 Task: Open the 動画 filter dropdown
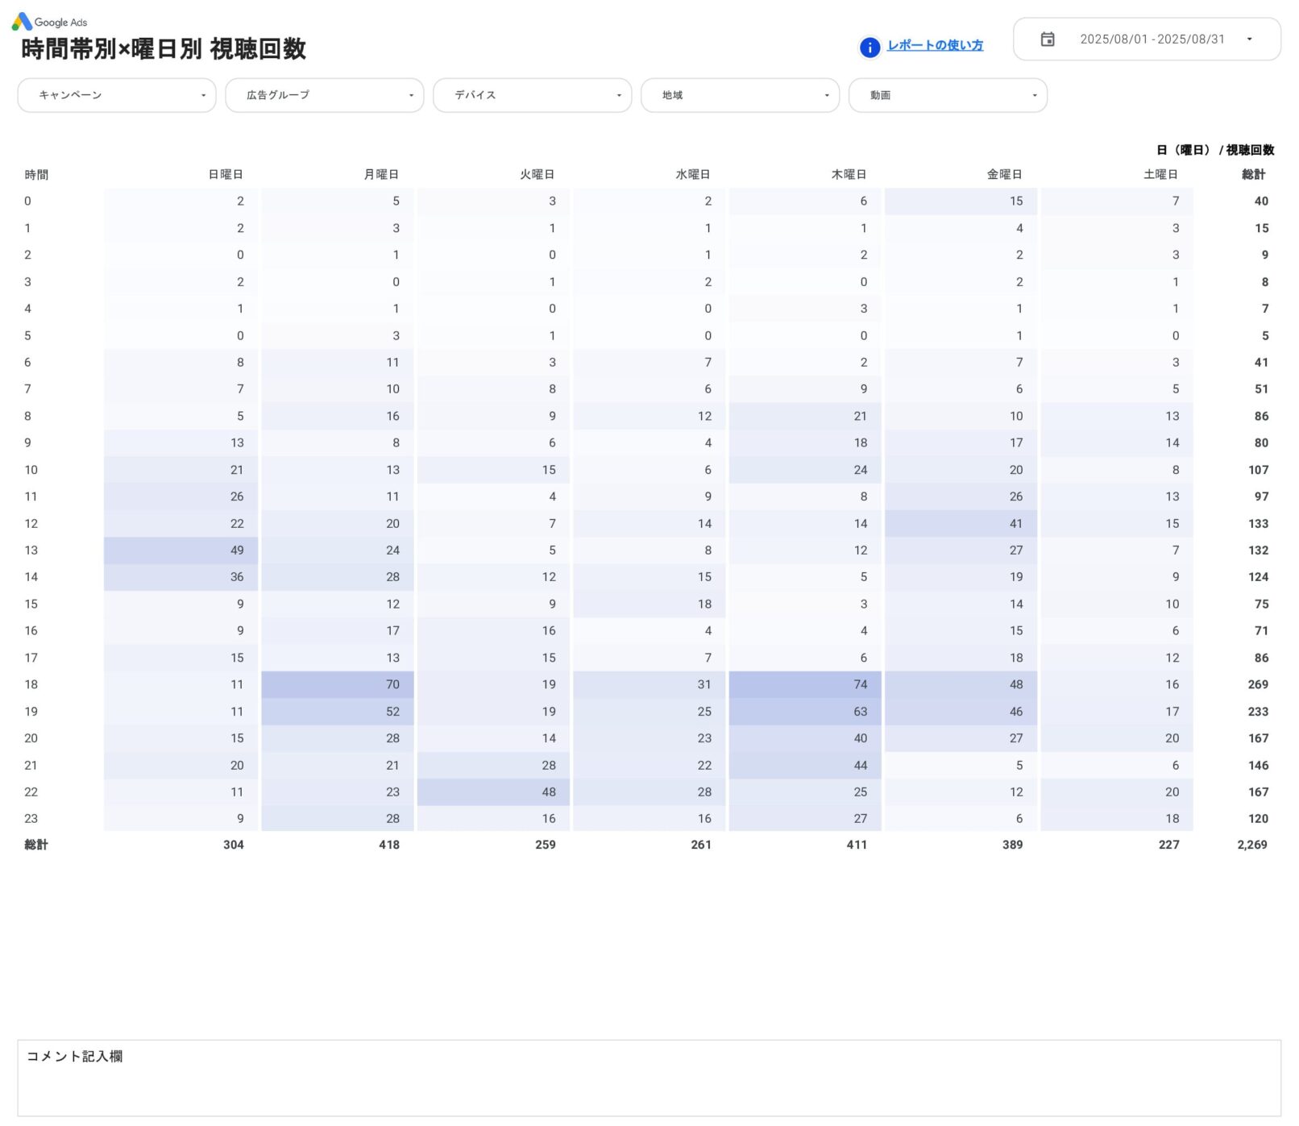[948, 95]
